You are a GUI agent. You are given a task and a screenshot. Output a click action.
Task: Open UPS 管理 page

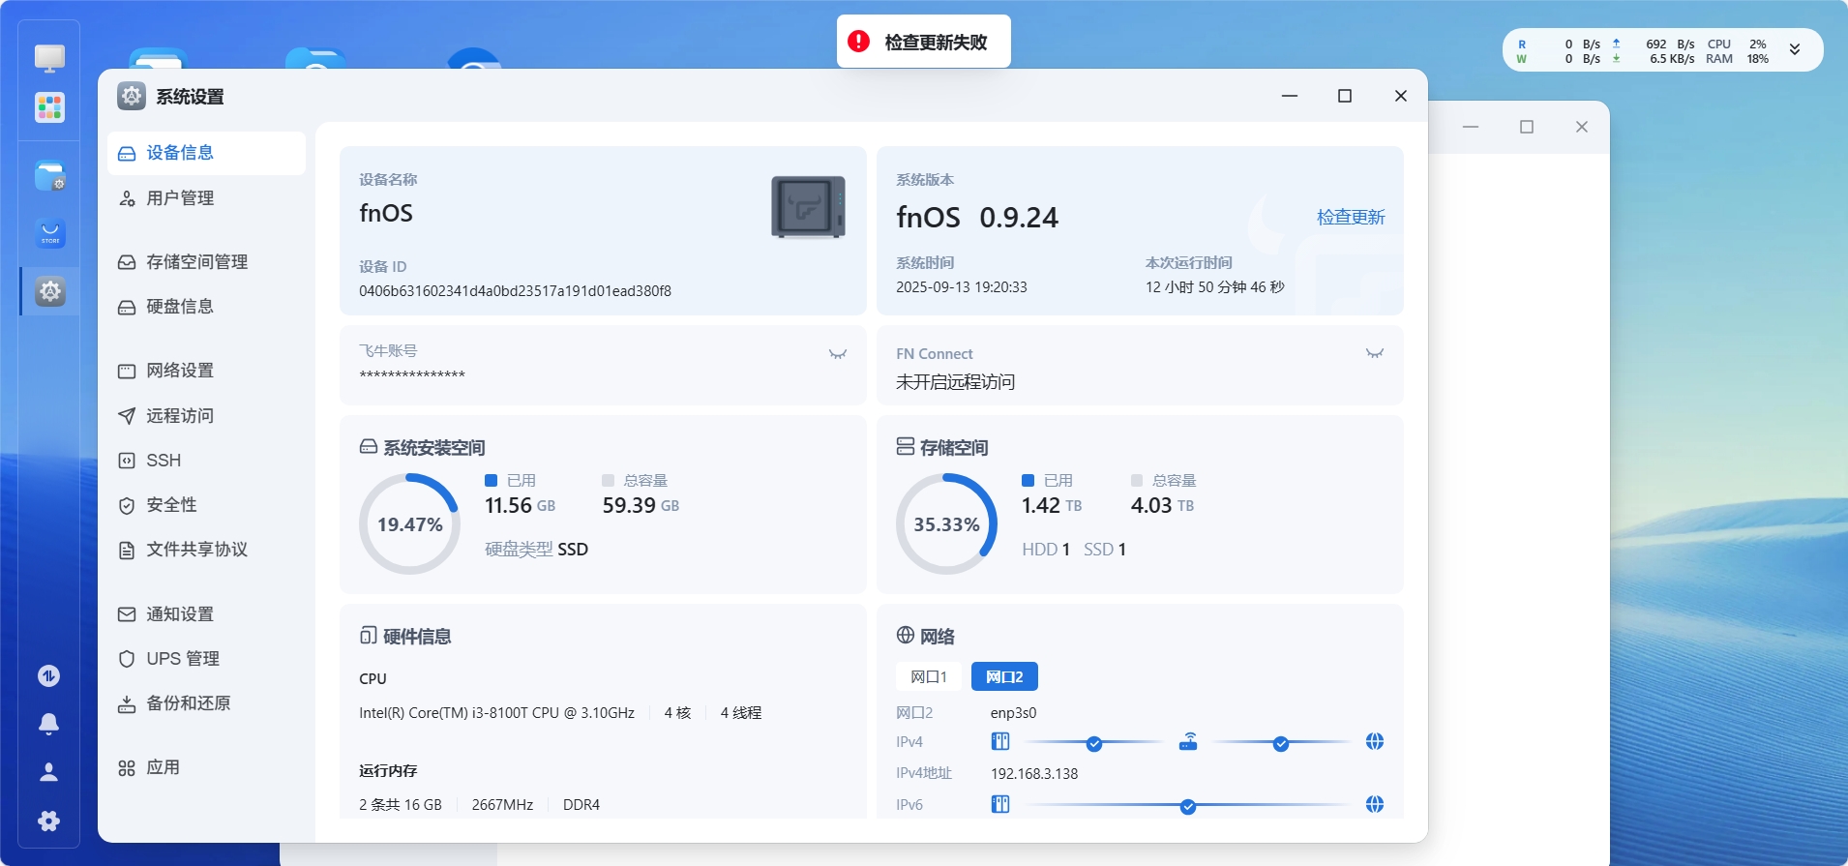(x=206, y=659)
